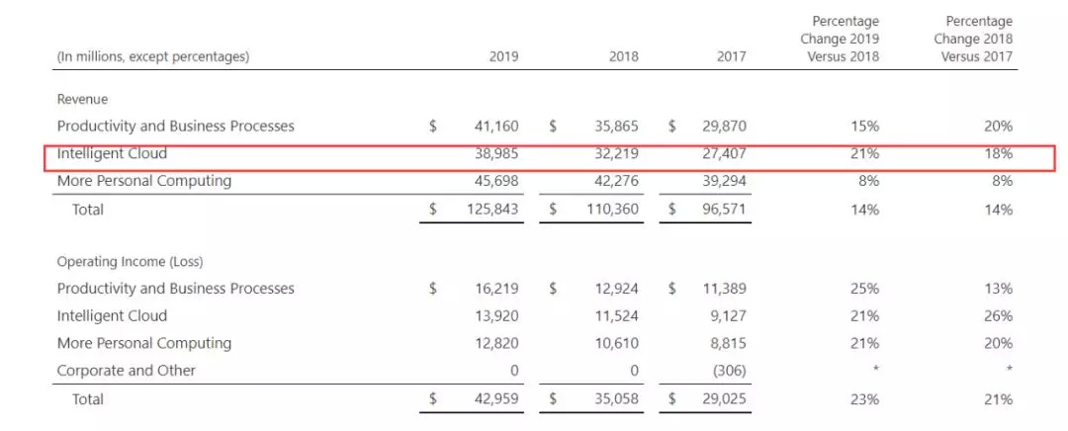Select the Intelligent Cloud label inside red highlight

click(x=112, y=154)
